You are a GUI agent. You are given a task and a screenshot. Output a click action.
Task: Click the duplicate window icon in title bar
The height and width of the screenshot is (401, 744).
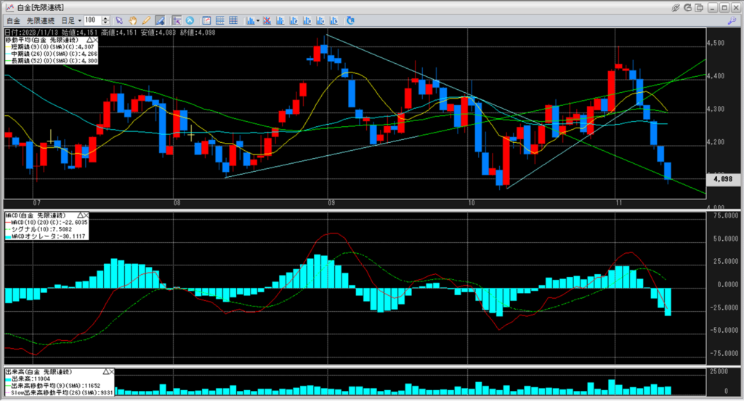pos(700,7)
